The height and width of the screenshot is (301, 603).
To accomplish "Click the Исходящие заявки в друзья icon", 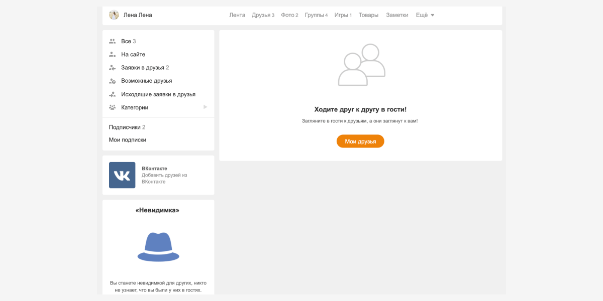I will coord(112,94).
